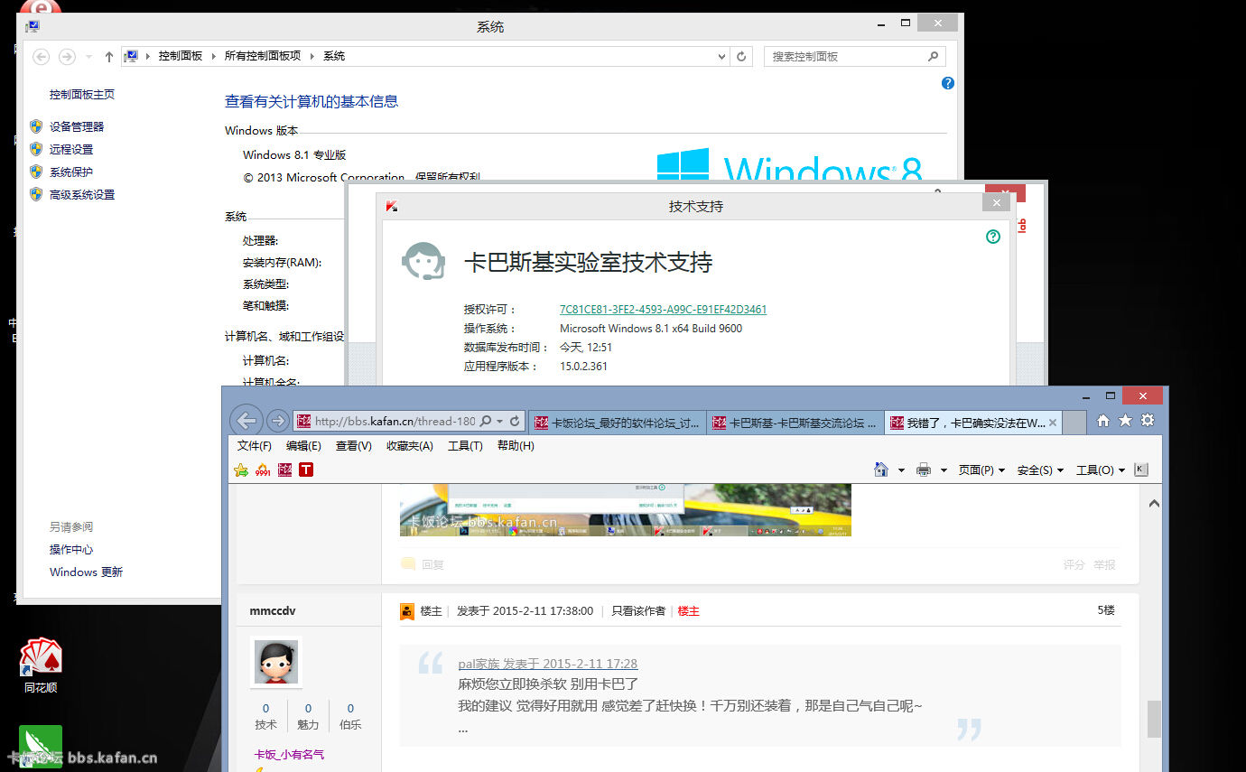
Task: Click the search magnifier in IE address bar
Action: point(486,421)
